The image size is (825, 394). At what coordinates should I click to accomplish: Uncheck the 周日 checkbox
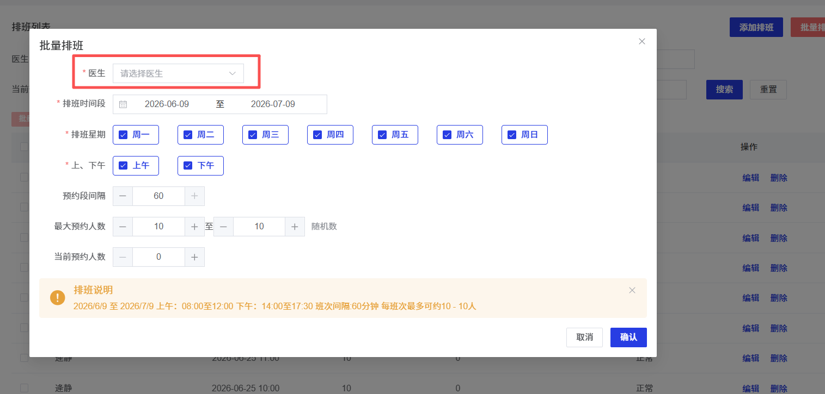point(512,135)
